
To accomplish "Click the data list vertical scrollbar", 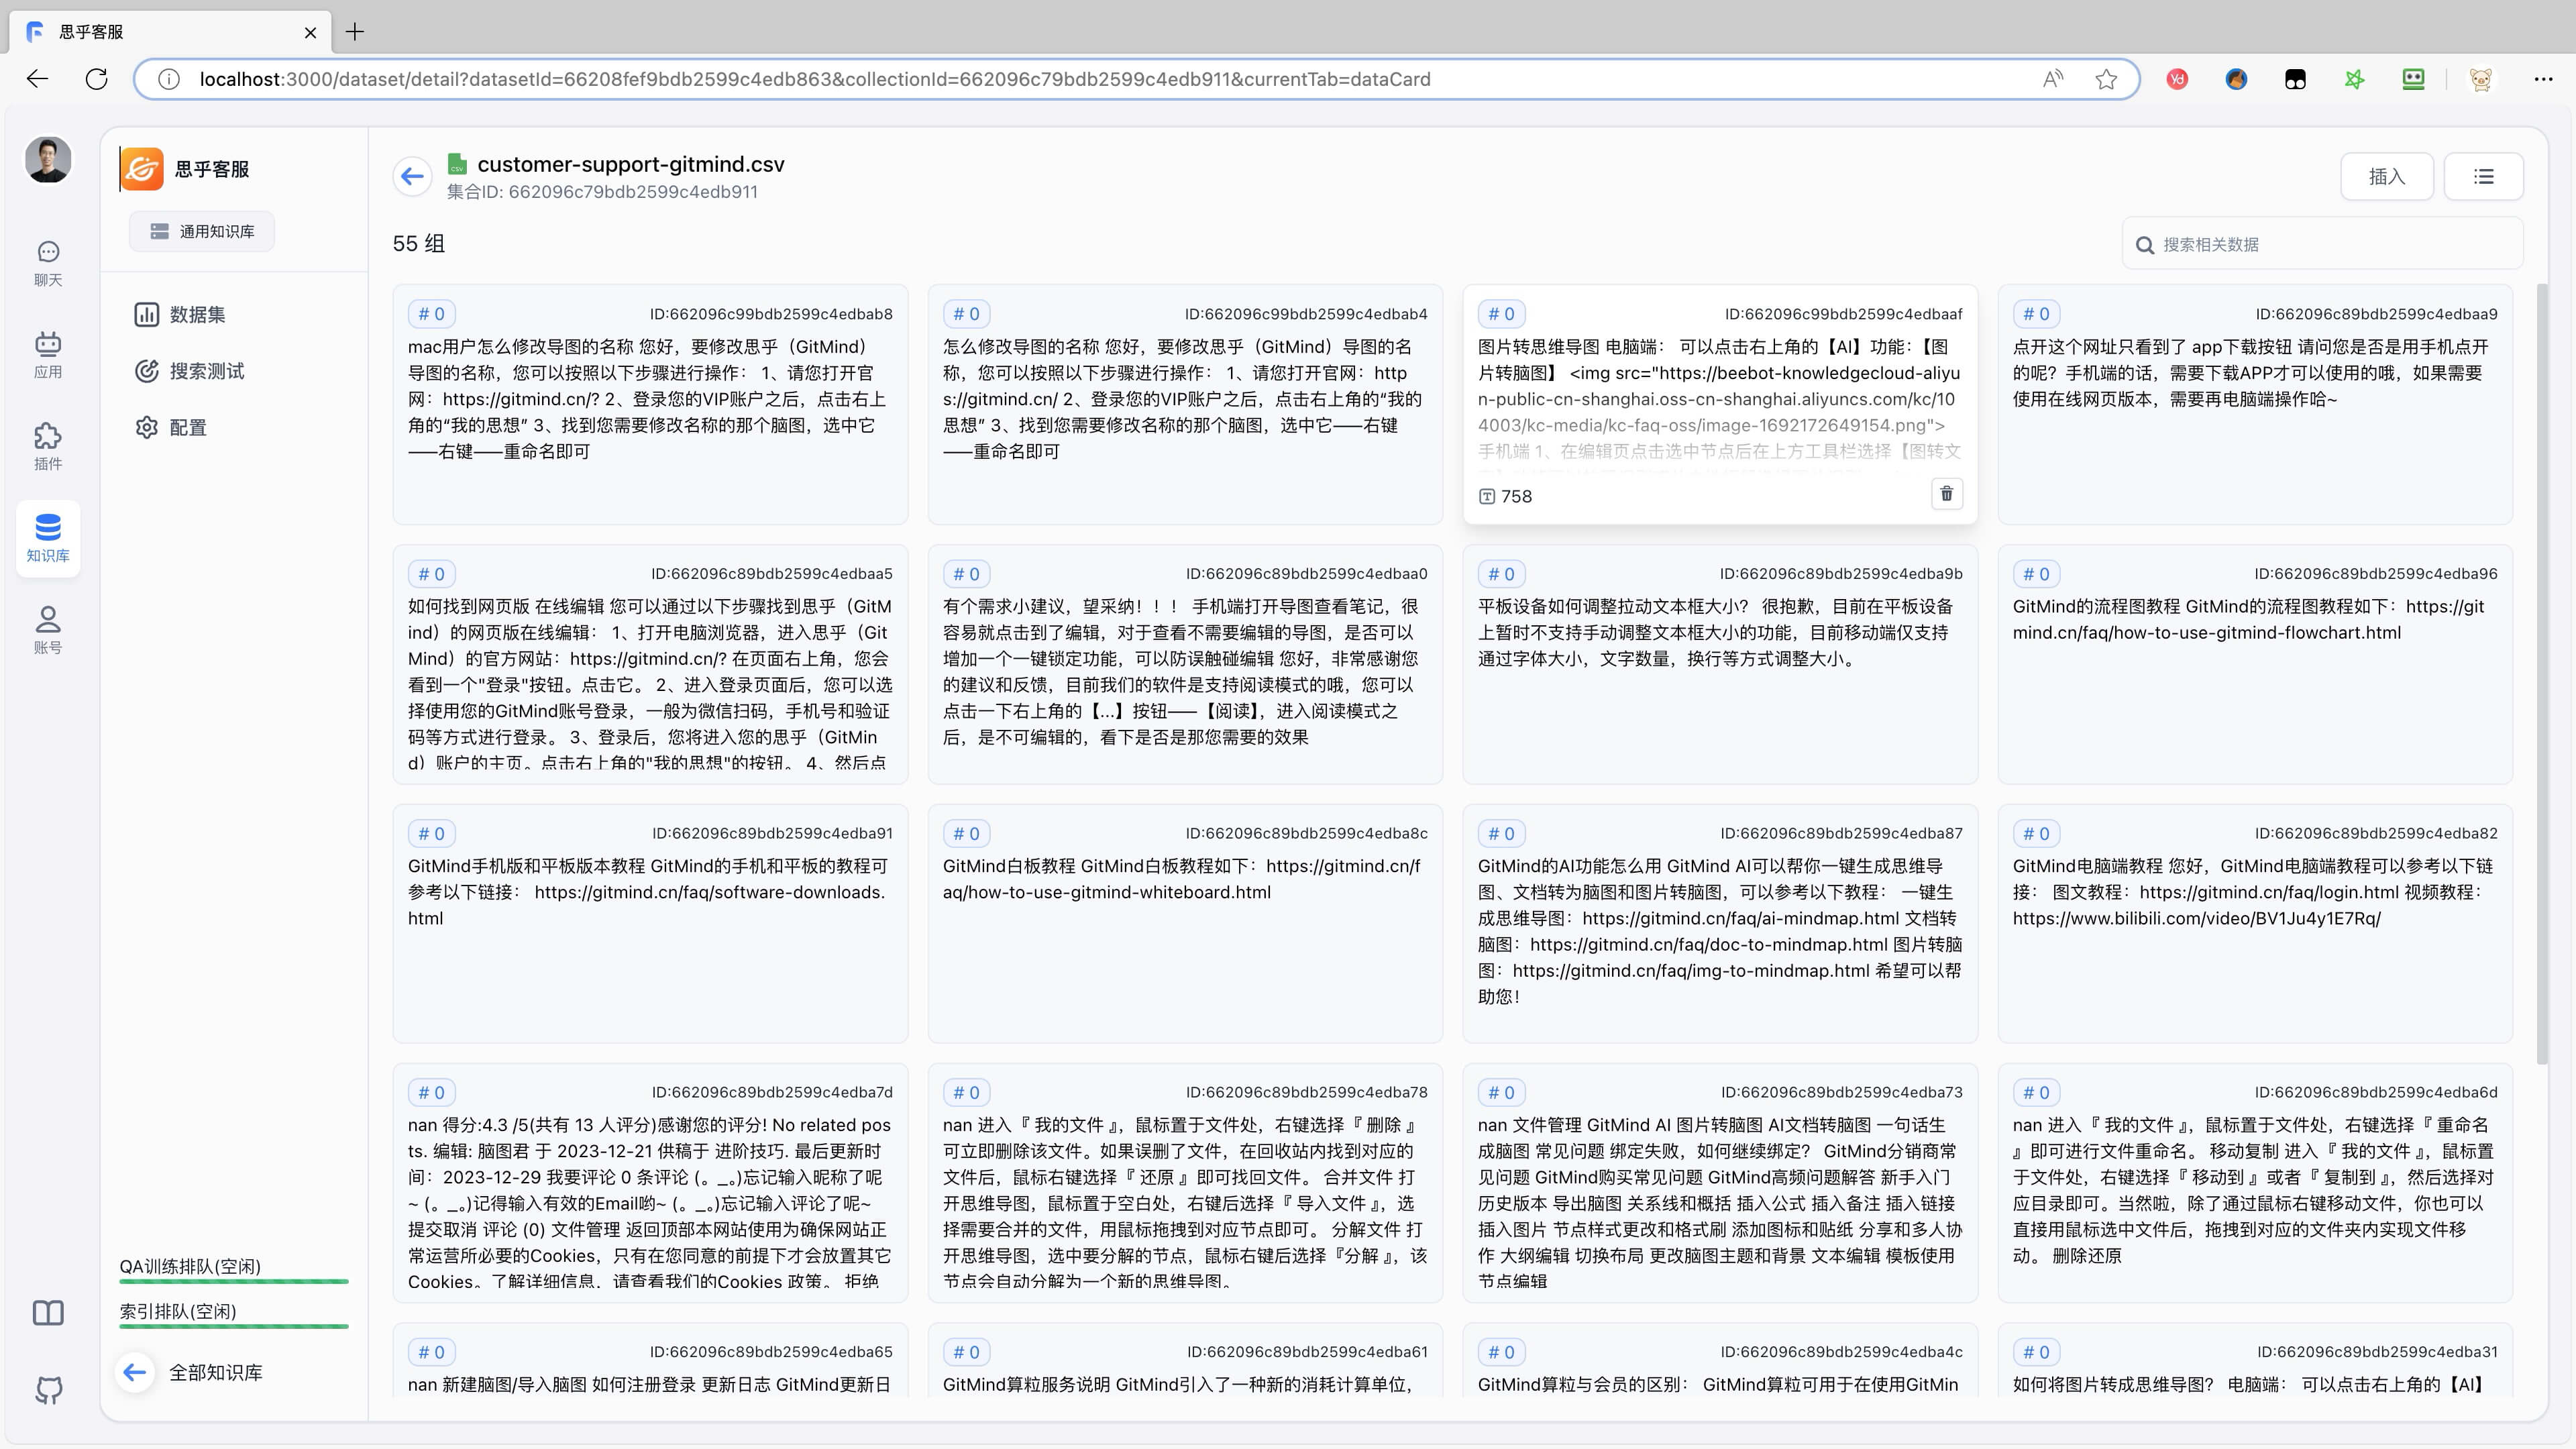I will tap(2542, 674).
